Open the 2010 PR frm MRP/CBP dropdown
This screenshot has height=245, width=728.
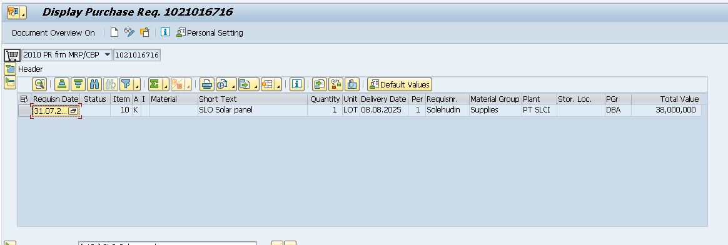[108, 55]
